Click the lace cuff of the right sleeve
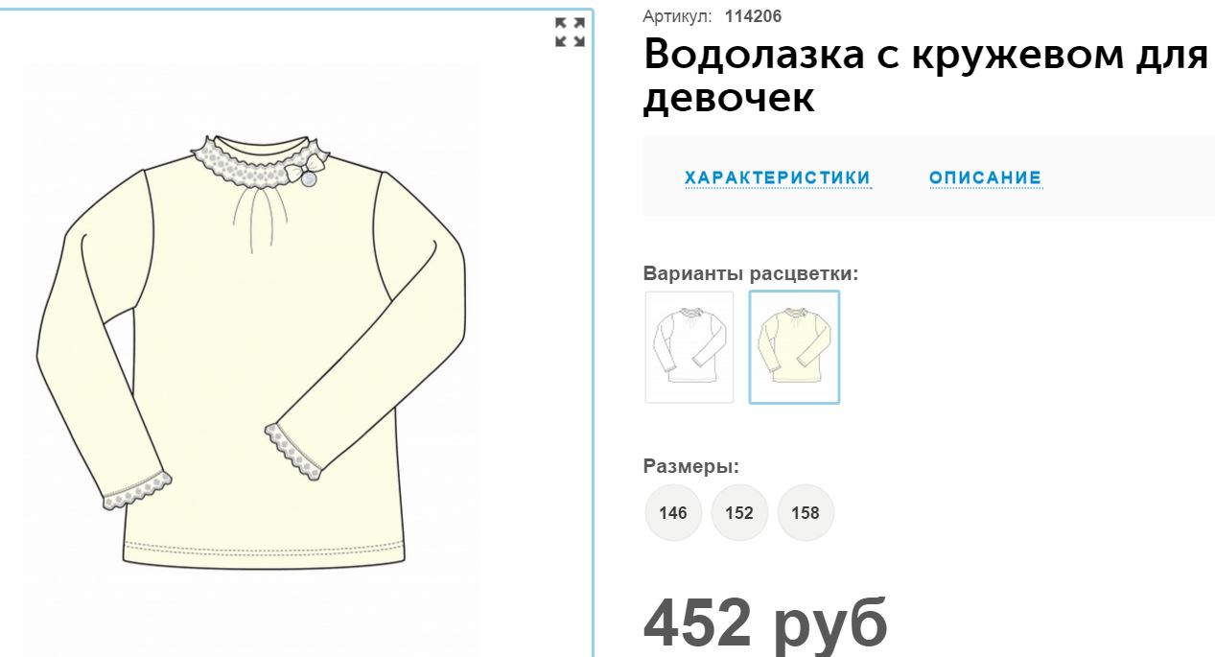1215x657 pixels. 293,450
